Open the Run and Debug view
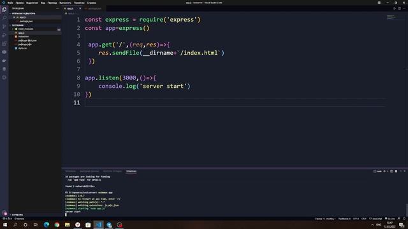 (4, 35)
